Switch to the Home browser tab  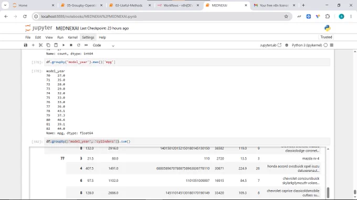34,5
